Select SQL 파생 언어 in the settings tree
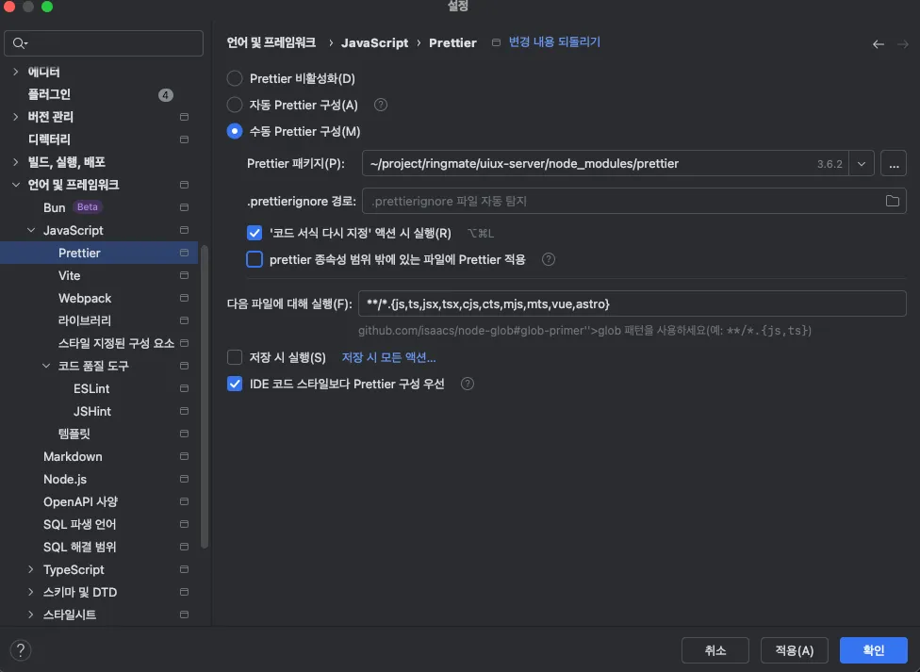This screenshot has width=920, height=672. pos(80,524)
